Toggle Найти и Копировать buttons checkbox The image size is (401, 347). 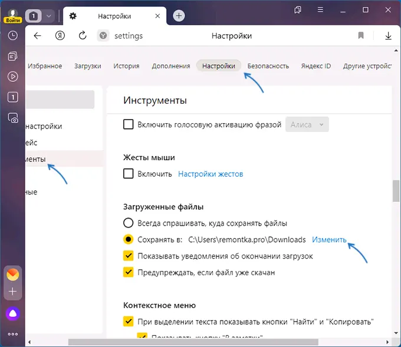[x=128, y=321]
